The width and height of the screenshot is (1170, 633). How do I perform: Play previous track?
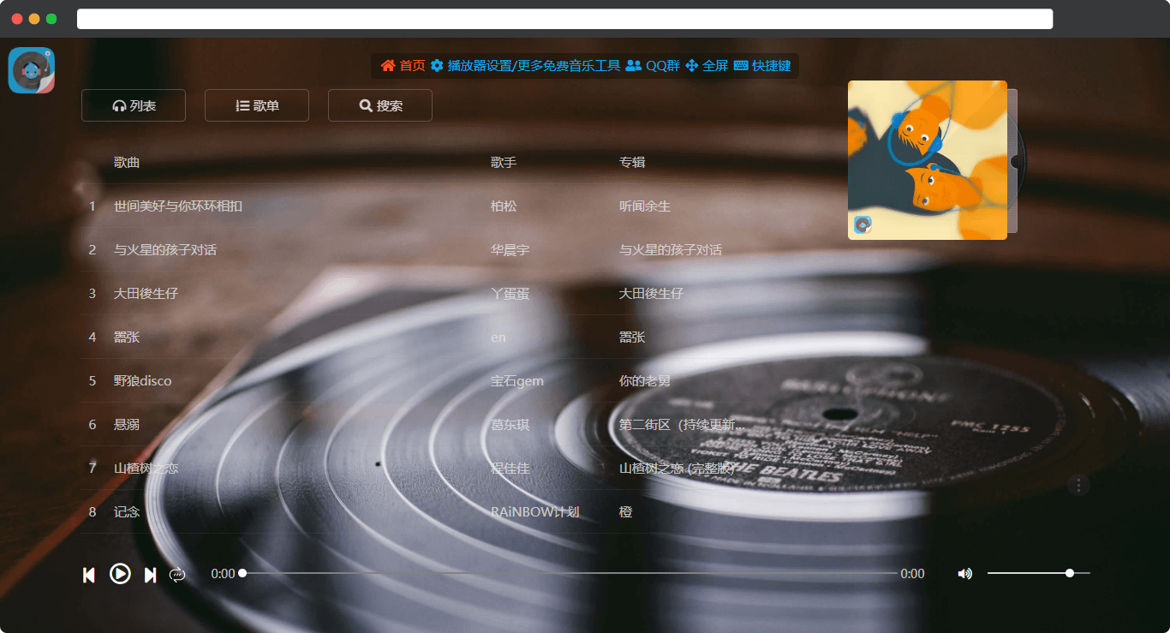coord(89,575)
